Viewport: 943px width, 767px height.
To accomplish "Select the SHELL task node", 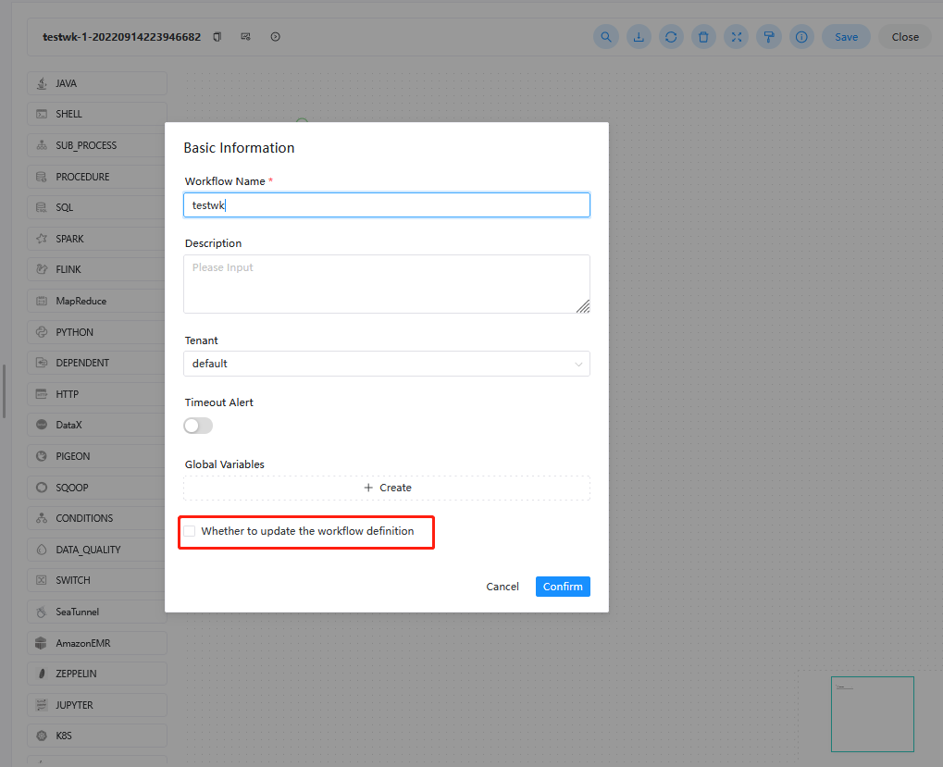I will pos(97,114).
